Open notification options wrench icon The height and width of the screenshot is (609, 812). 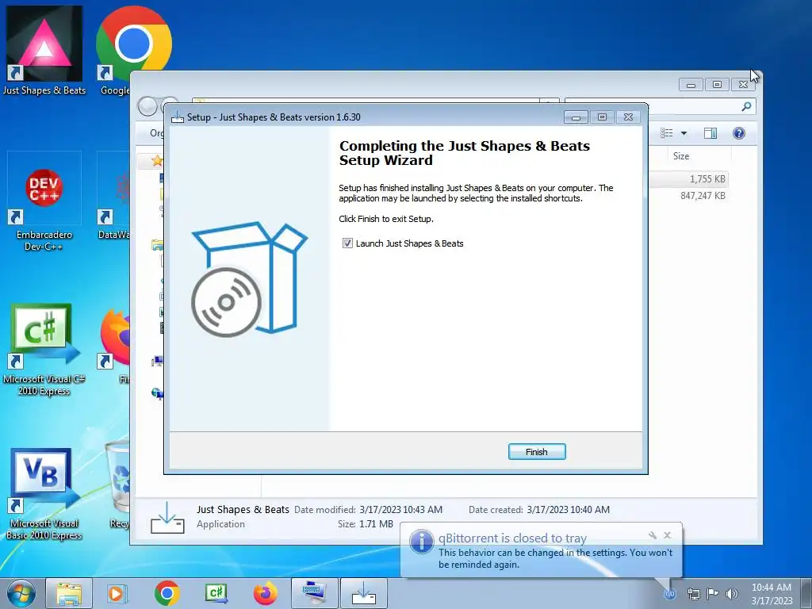pos(653,535)
